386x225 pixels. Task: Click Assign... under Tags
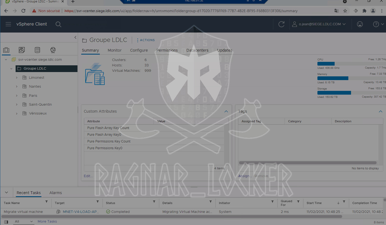tap(245, 176)
